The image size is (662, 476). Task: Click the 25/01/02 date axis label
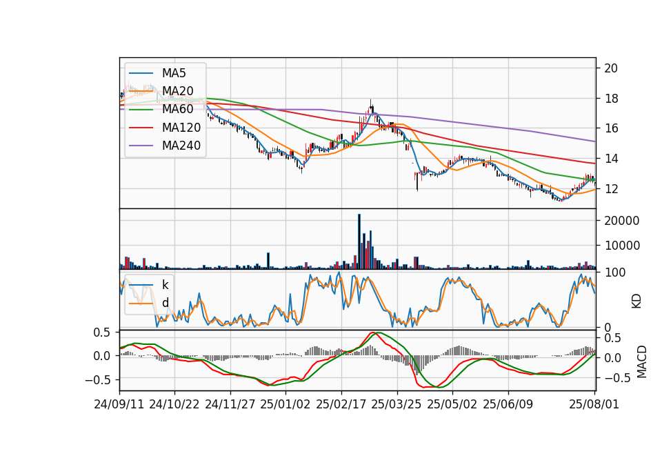(x=285, y=404)
